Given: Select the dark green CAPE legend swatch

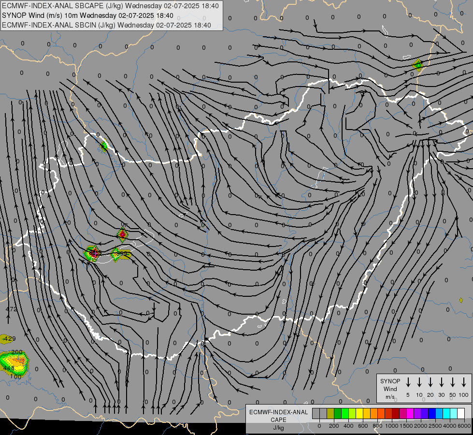Looking at the screenshot, I should point(338,413).
